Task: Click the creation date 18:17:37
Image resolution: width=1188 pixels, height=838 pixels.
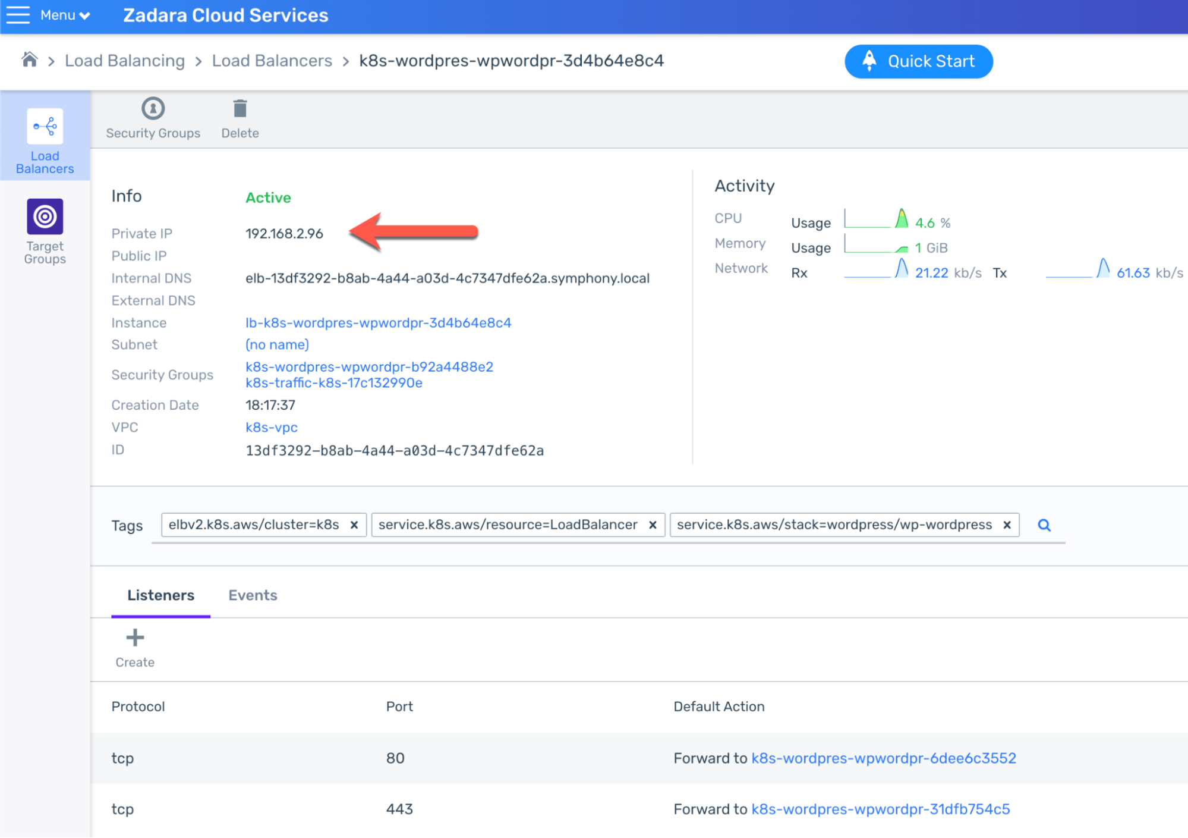Action: coord(270,405)
